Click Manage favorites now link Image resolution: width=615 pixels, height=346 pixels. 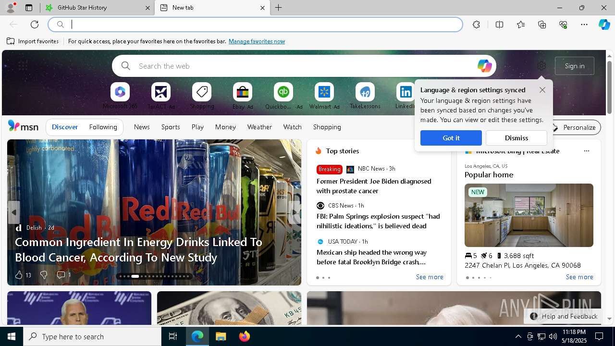tap(257, 41)
